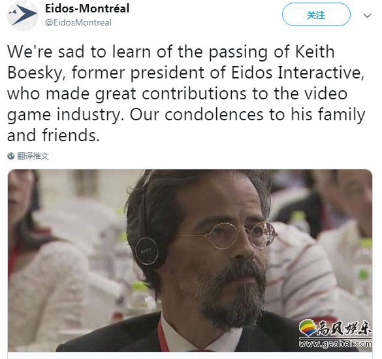Screen dimensions: 382x359
Task: Open the attached photo of bearded man
Action: point(190,260)
